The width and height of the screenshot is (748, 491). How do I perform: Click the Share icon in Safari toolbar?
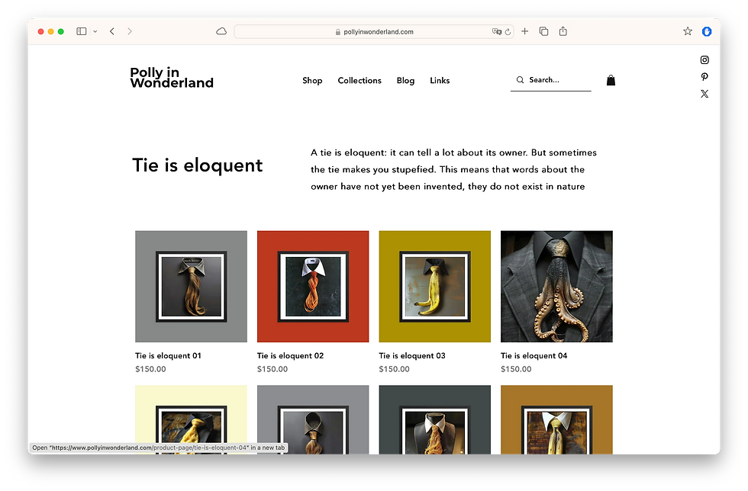(563, 31)
